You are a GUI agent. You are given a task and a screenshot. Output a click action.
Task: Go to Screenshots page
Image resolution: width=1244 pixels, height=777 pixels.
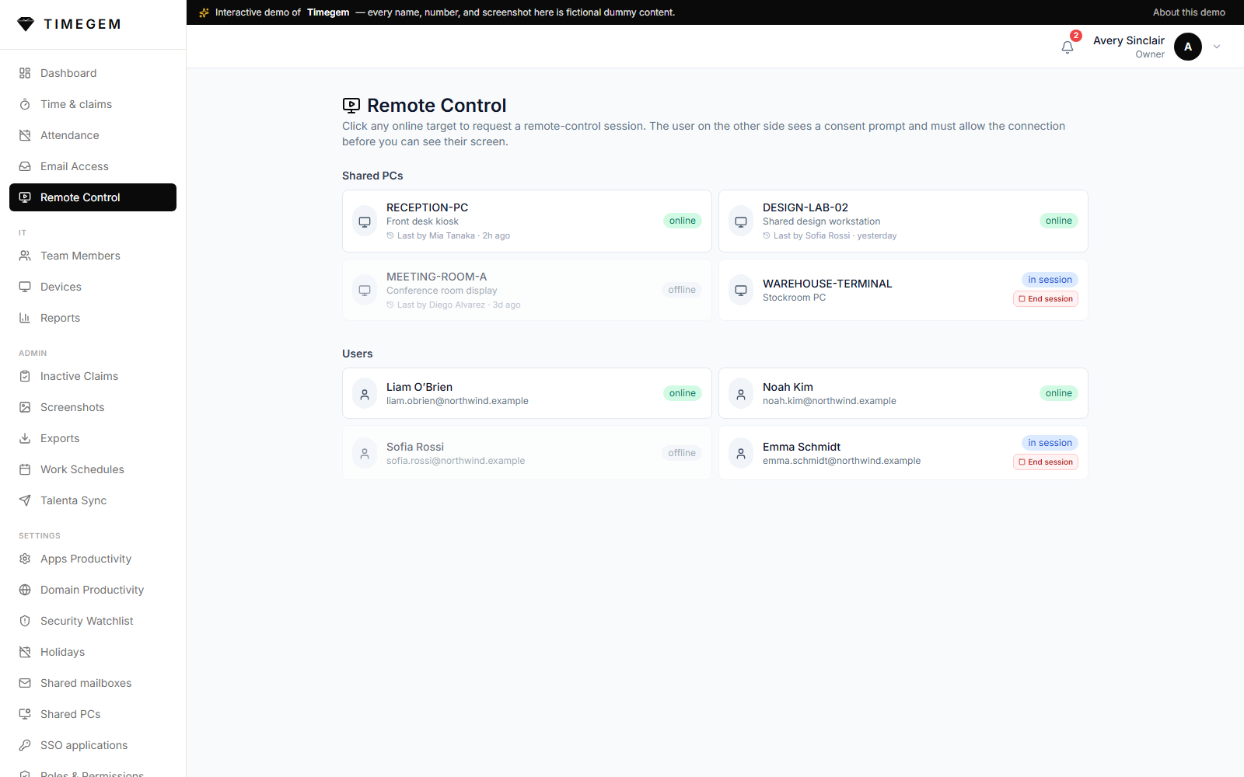tap(93, 407)
